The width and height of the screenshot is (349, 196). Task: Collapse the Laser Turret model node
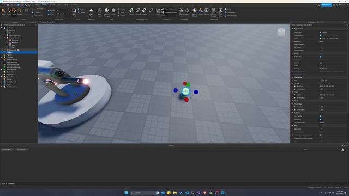click(x=4, y=38)
